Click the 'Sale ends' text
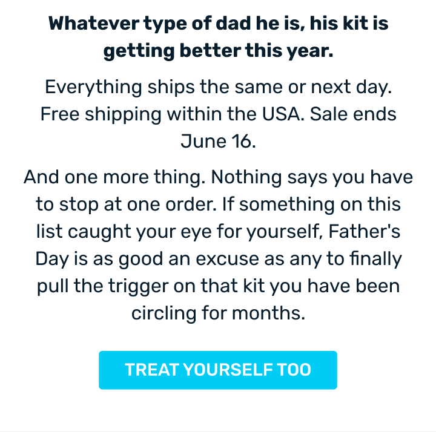Image resolution: width=436 pixels, height=432 pixels. [353, 114]
